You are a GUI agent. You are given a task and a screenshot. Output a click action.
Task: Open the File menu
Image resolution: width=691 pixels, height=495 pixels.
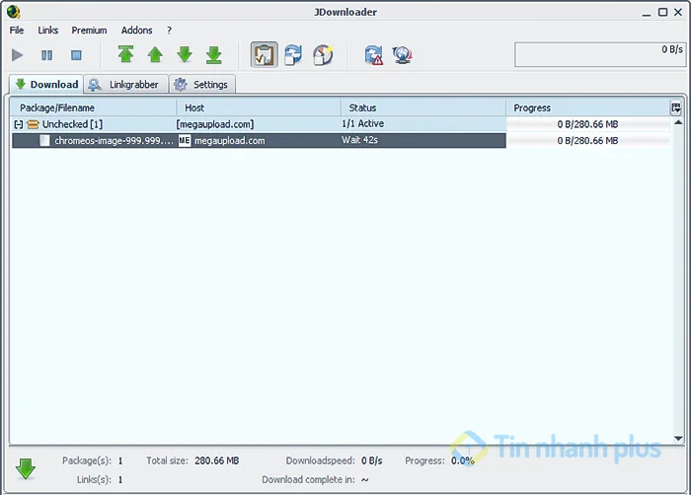pos(17,30)
